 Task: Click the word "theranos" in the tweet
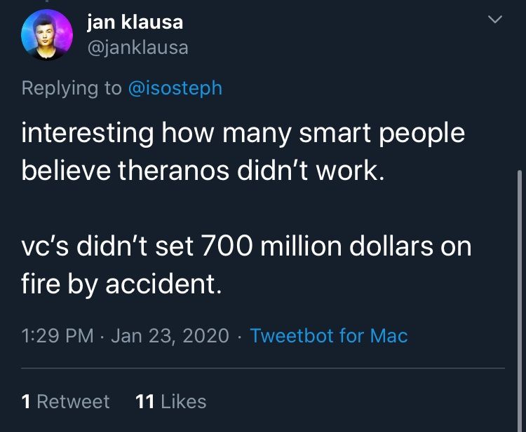point(174,170)
